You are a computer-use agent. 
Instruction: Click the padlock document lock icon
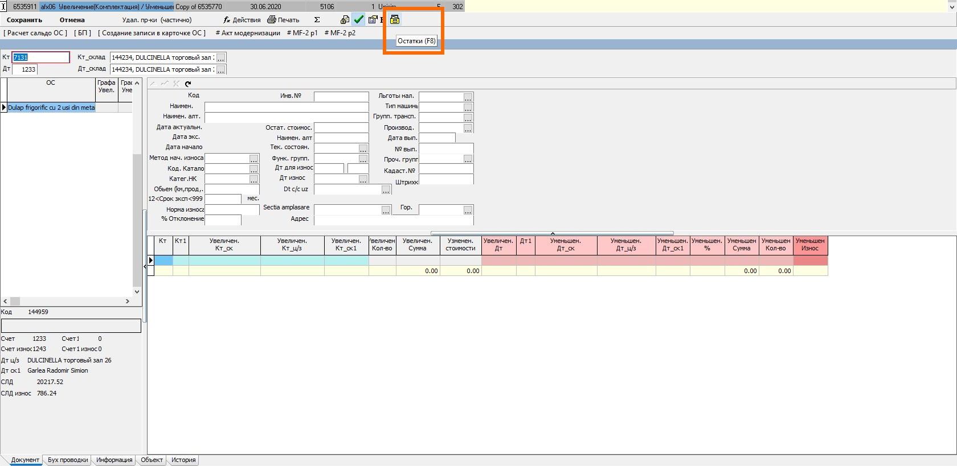point(345,19)
